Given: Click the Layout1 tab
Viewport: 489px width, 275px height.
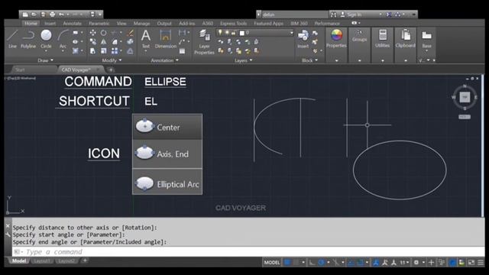Looking at the screenshot, I should (x=42, y=260).
